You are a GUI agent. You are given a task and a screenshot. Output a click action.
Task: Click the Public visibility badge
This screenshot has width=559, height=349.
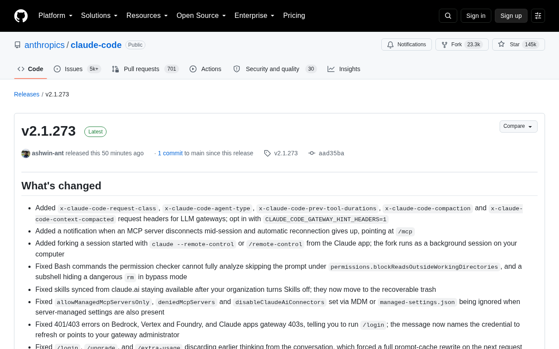(x=135, y=45)
